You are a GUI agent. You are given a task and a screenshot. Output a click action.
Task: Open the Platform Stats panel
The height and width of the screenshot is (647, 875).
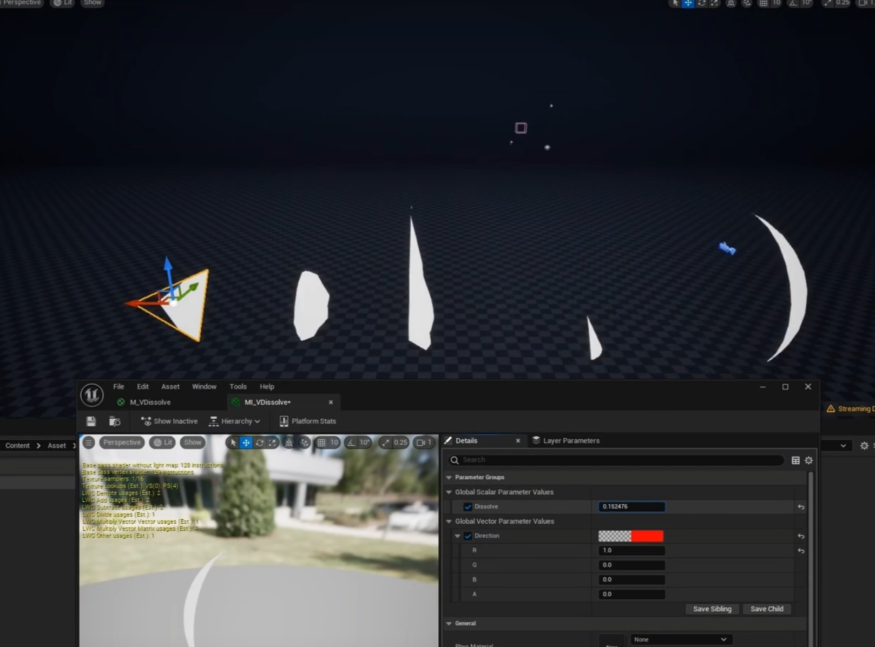307,421
